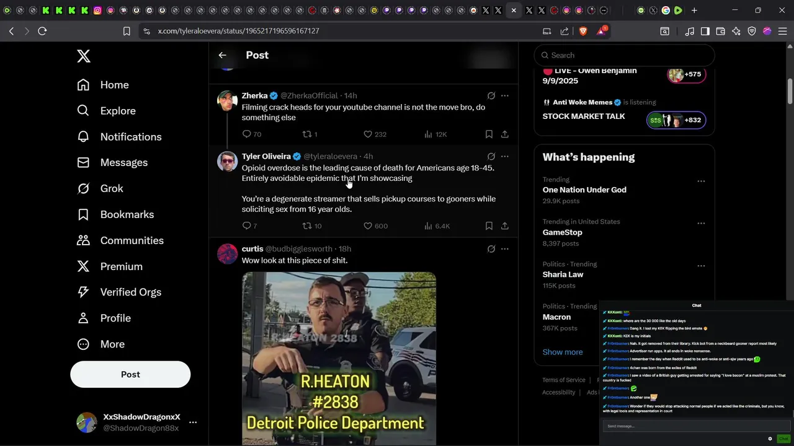Expand the More menu in sidebar
The width and height of the screenshot is (794, 446).
pos(101,344)
